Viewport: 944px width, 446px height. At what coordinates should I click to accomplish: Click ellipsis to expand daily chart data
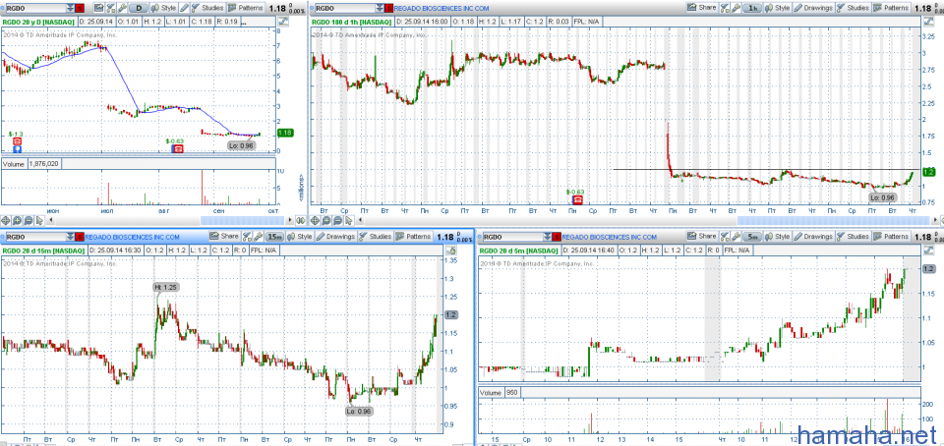coord(243,23)
